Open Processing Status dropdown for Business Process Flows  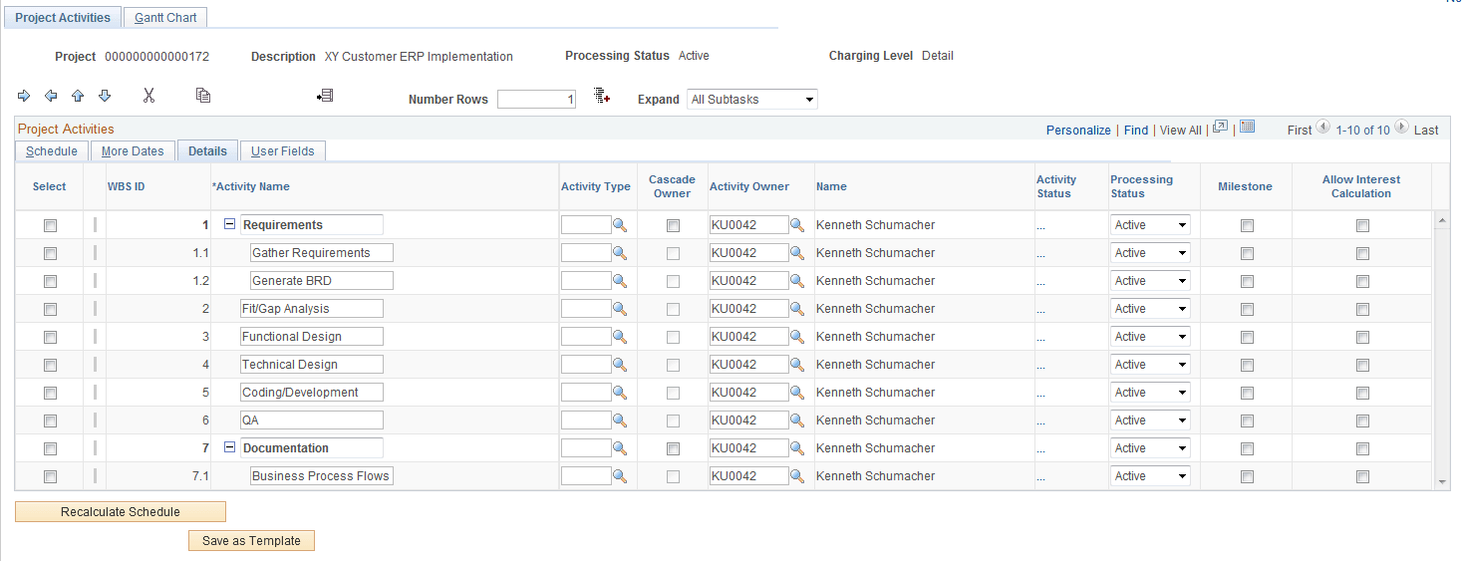click(1150, 476)
